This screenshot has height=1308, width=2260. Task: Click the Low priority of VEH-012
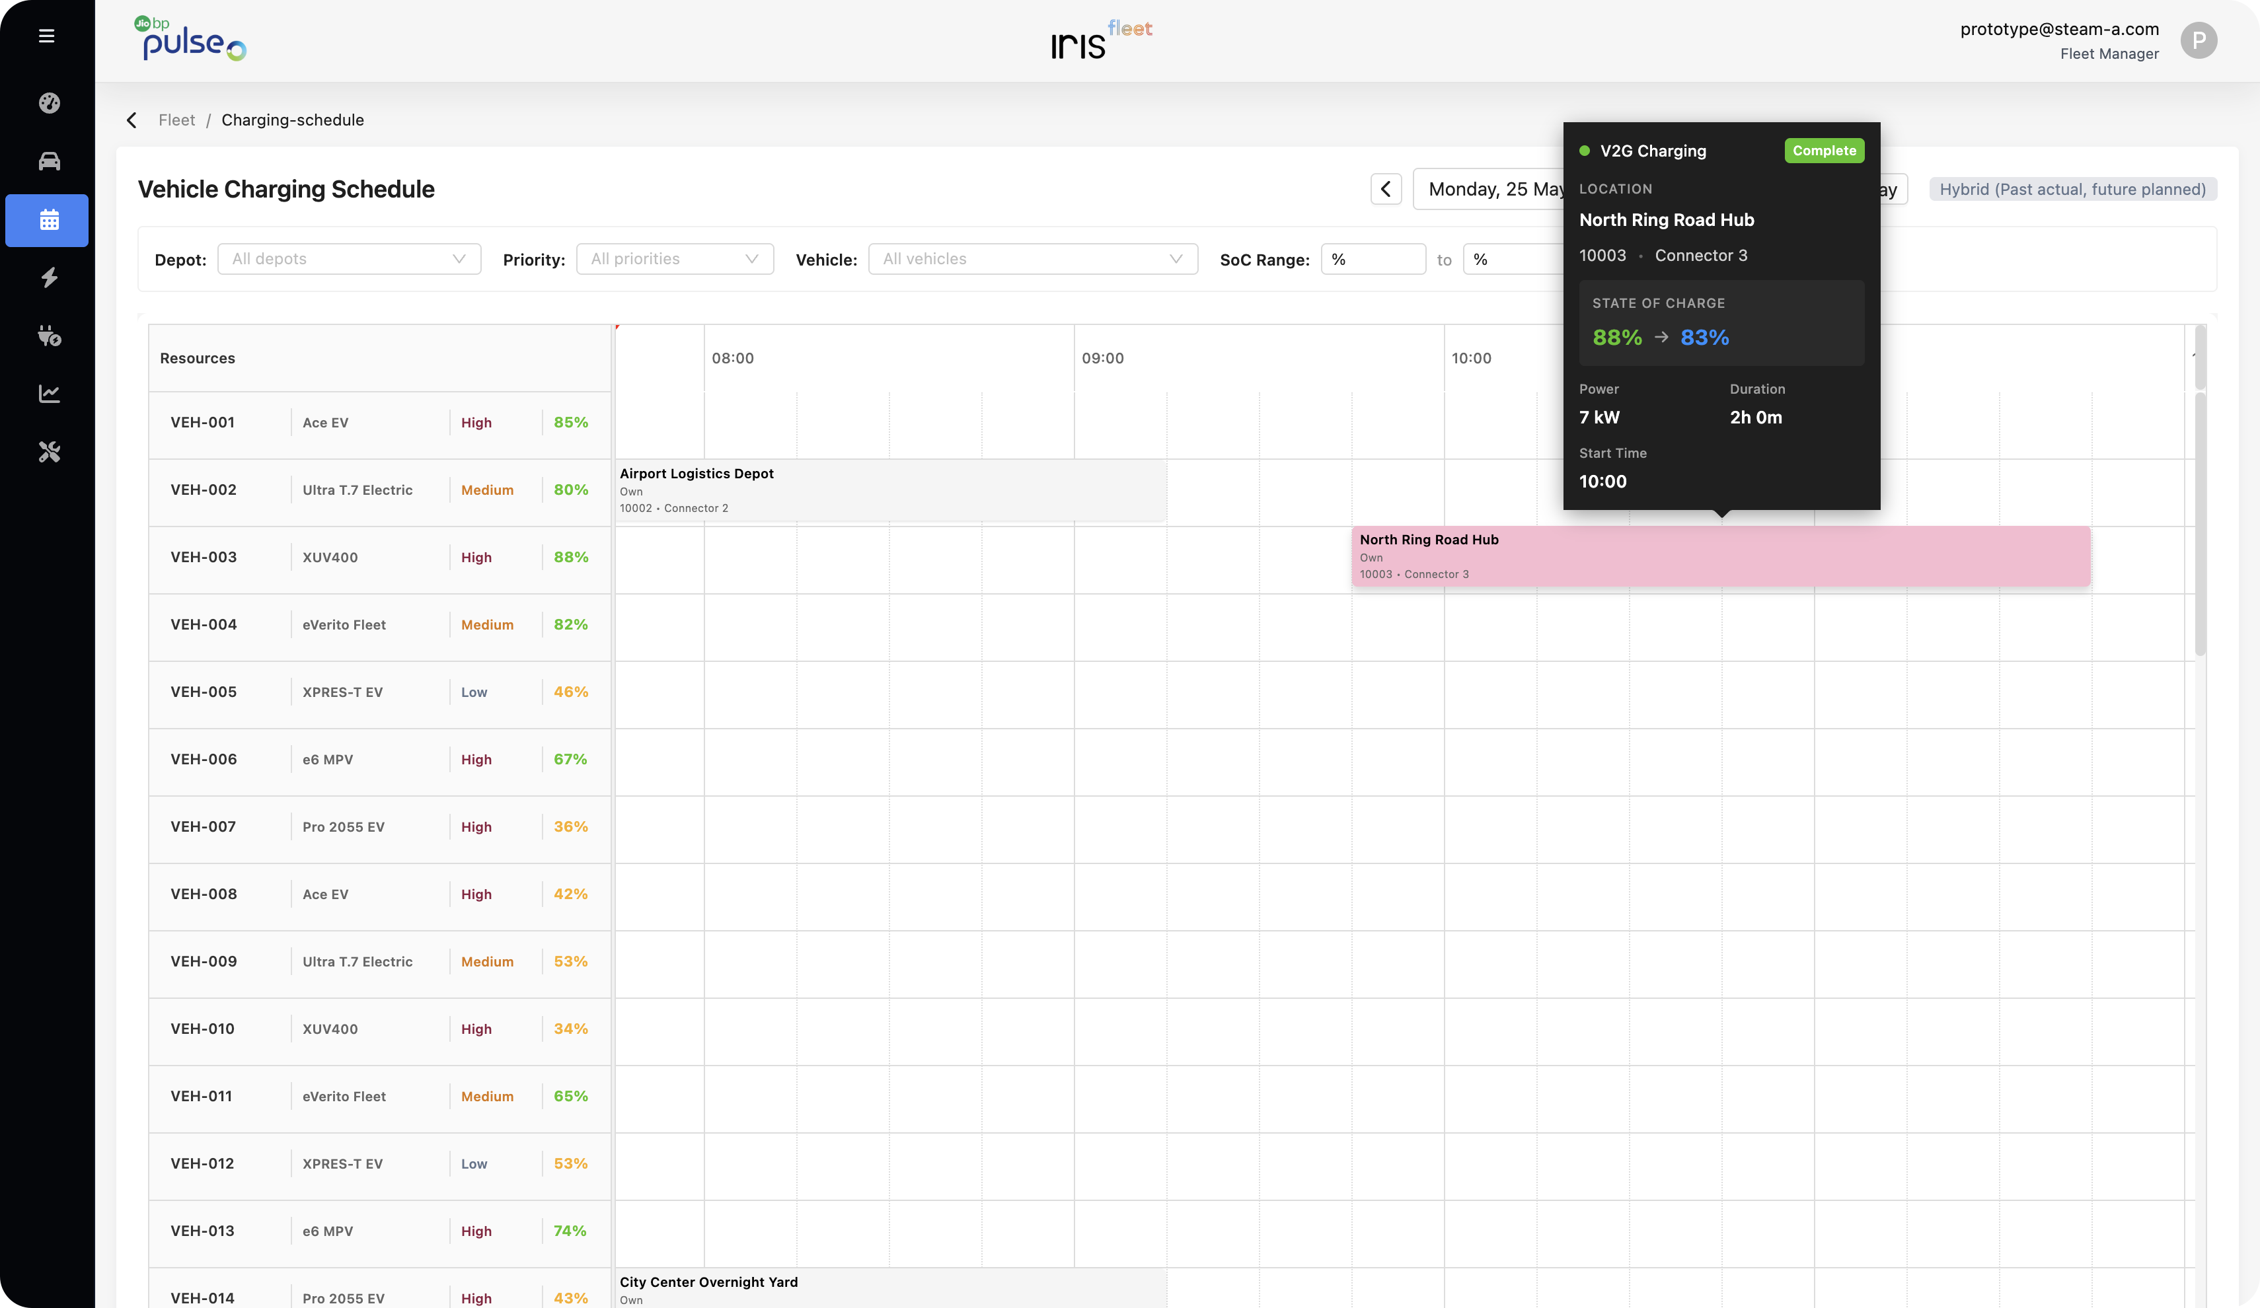pos(474,1164)
